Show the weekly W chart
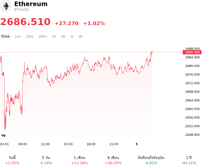This screenshot has height=168, width=203. (x=80, y=36)
